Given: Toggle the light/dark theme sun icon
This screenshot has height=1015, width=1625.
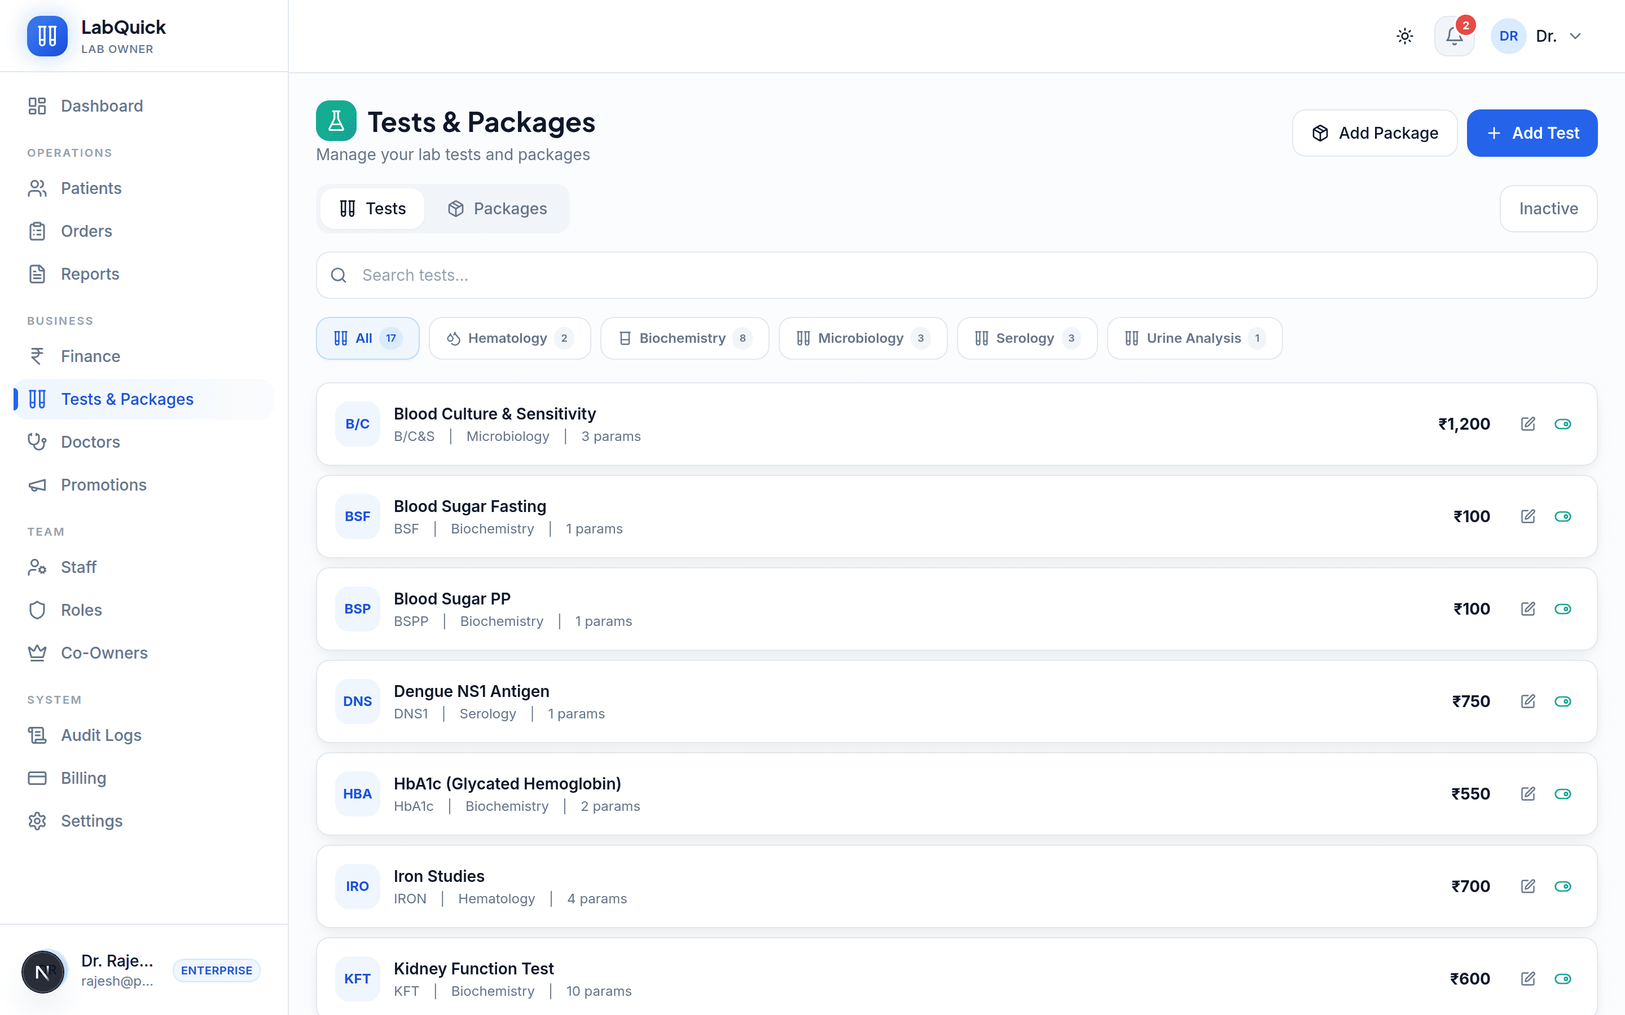Looking at the screenshot, I should point(1405,36).
